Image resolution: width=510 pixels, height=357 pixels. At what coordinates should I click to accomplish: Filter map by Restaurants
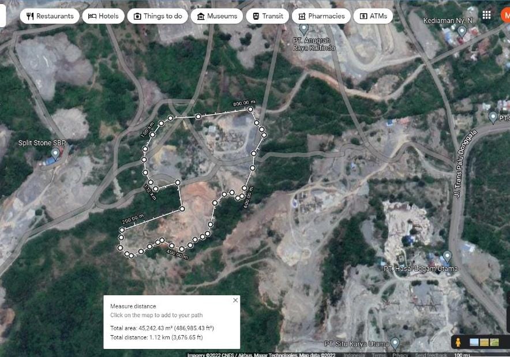tap(50, 16)
